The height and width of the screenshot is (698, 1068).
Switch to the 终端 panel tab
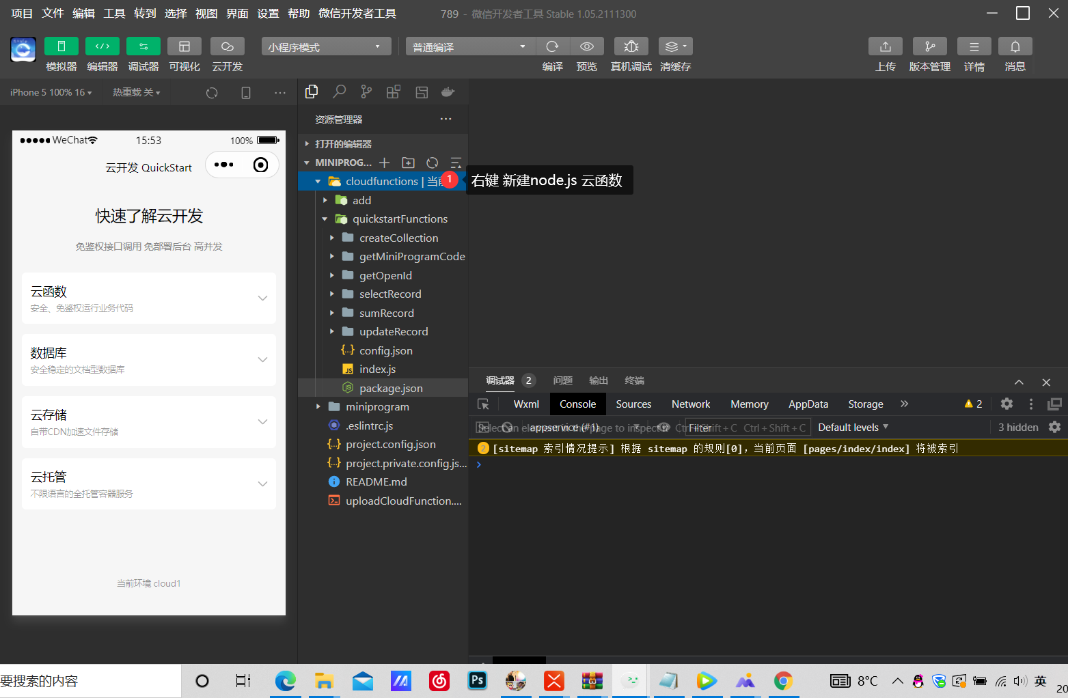[634, 380]
